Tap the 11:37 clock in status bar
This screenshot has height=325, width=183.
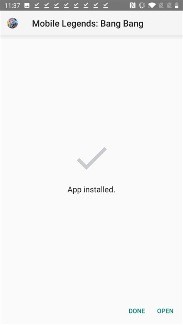coord(12,5)
